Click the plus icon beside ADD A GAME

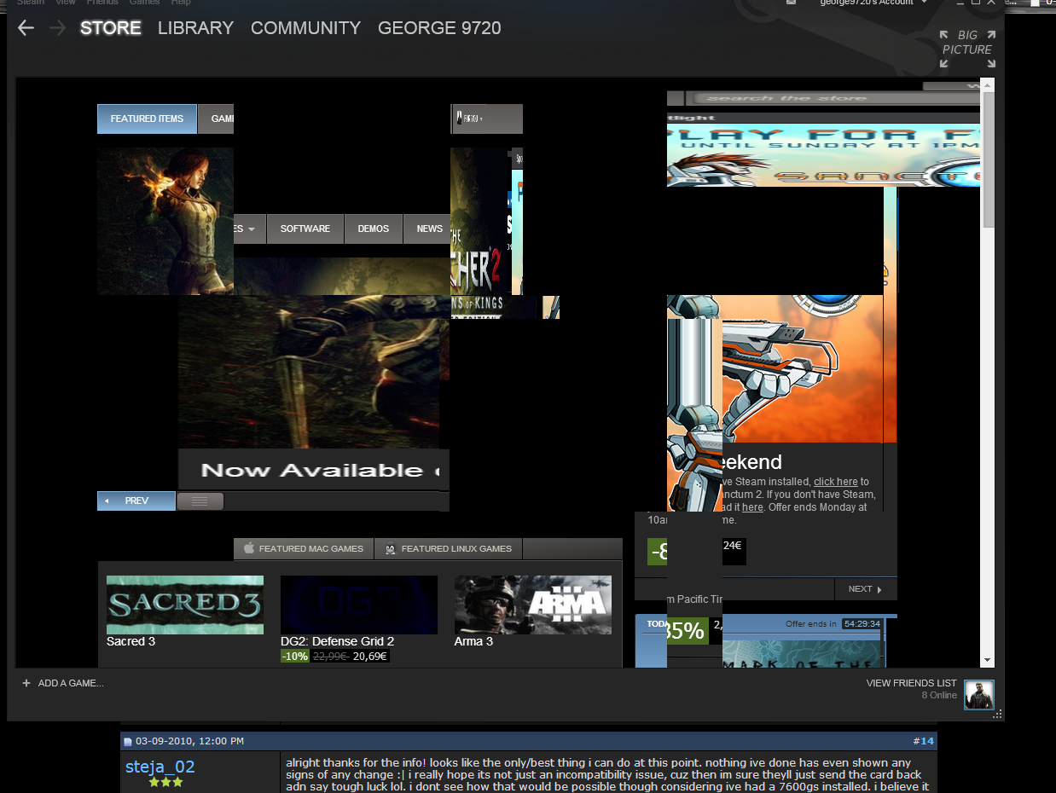pos(26,683)
